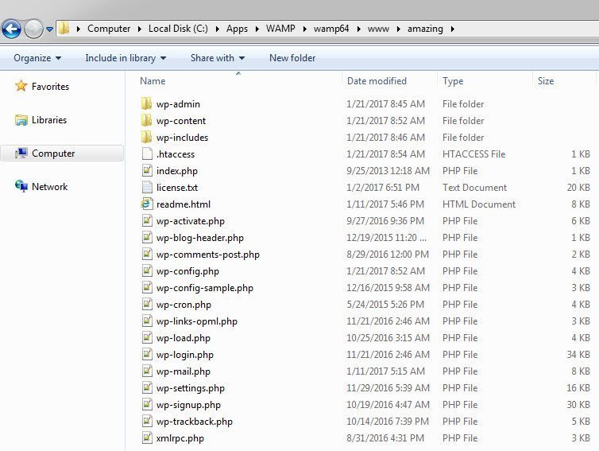
Task: Expand the arrow after Computer in breadcrumb
Action: [140, 29]
